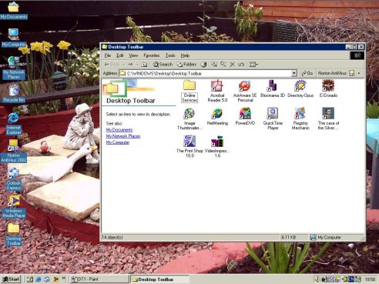Select the QuickTime Player shortcut
Screen dimensions: 379x284
tap(273, 119)
